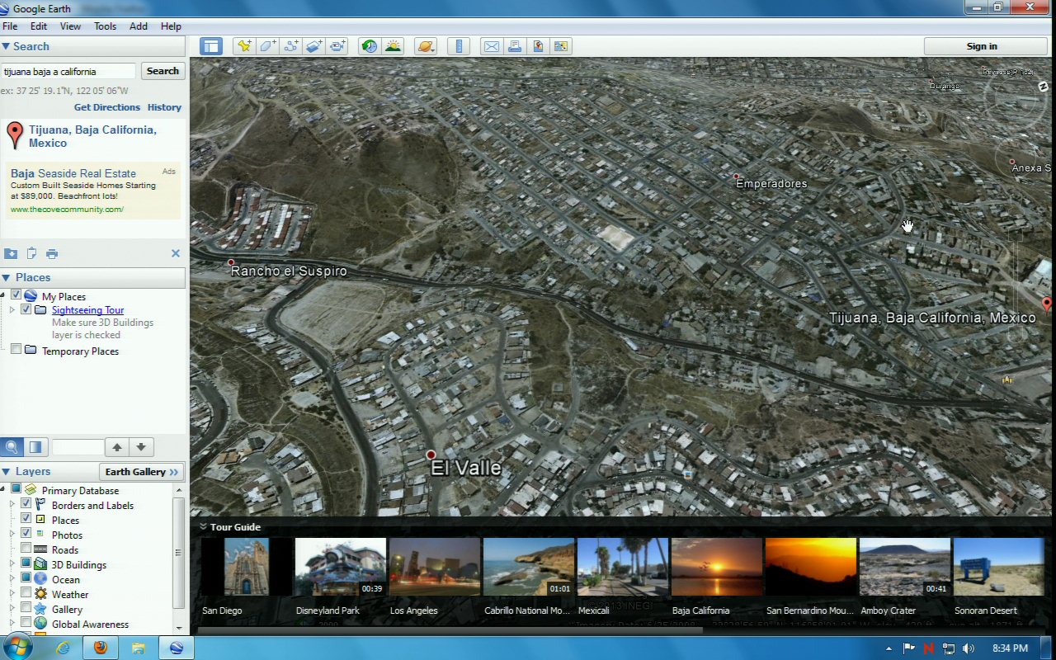Enable the Roads layer checkbox
1056x660 pixels.
26,549
